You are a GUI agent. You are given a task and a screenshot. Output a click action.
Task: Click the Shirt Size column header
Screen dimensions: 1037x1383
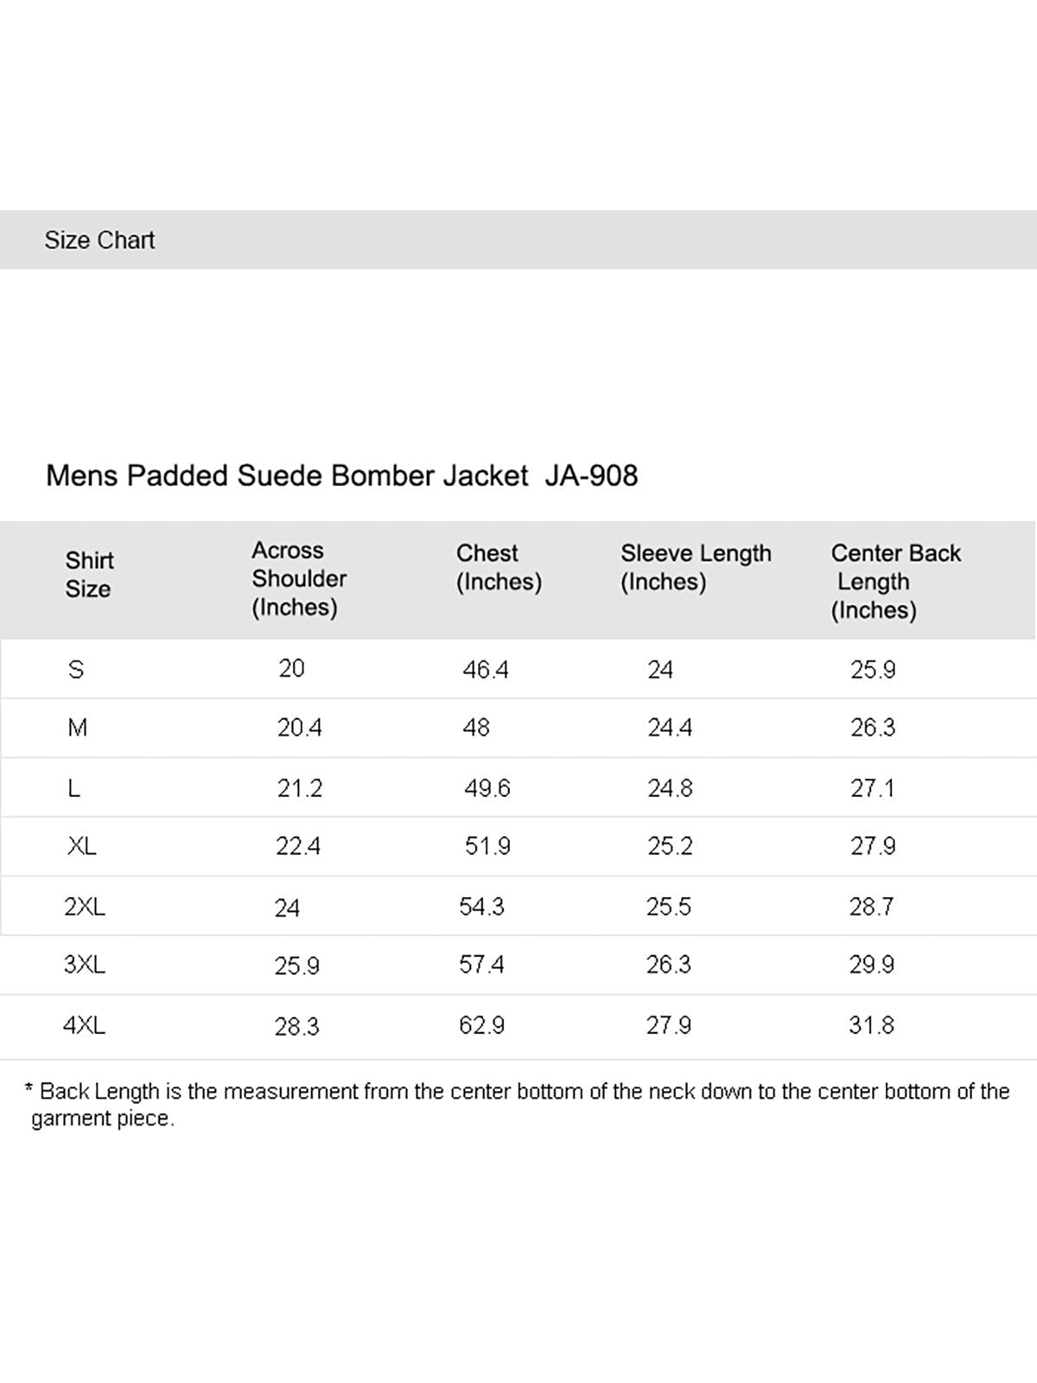point(89,575)
